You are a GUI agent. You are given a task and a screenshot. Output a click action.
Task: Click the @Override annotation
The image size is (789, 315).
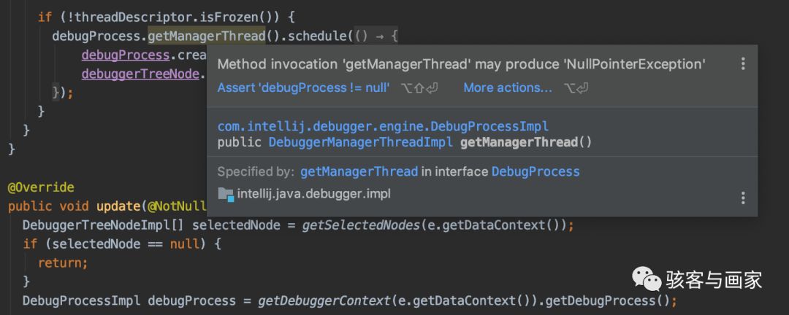point(41,187)
